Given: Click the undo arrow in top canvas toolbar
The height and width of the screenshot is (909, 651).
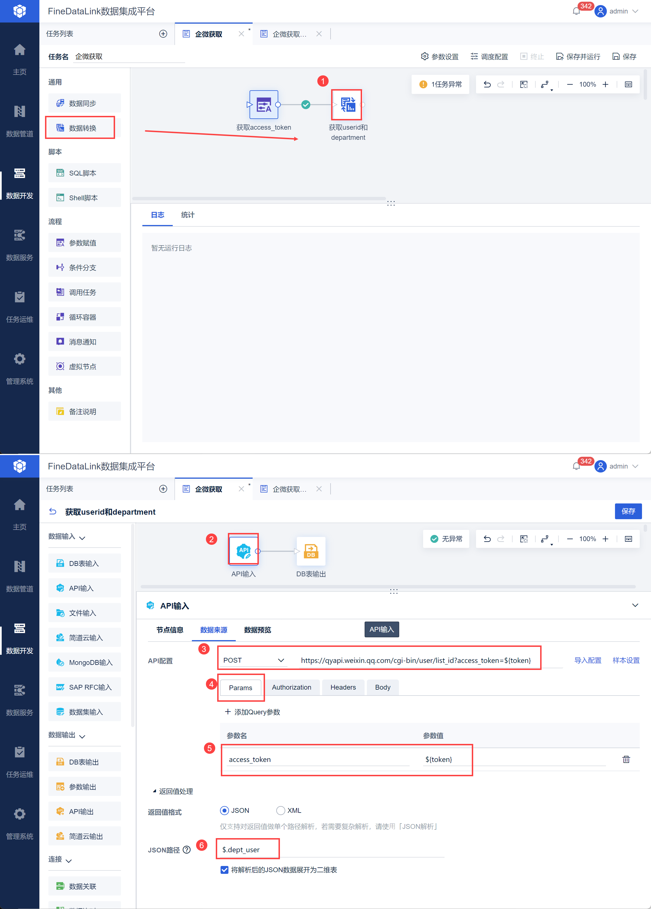Looking at the screenshot, I should [487, 84].
